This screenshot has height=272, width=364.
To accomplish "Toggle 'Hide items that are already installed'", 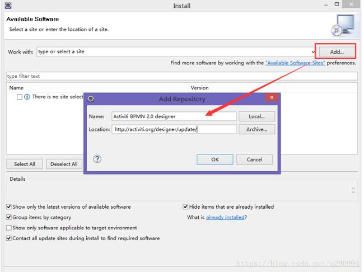I will (x=185, y=207).
